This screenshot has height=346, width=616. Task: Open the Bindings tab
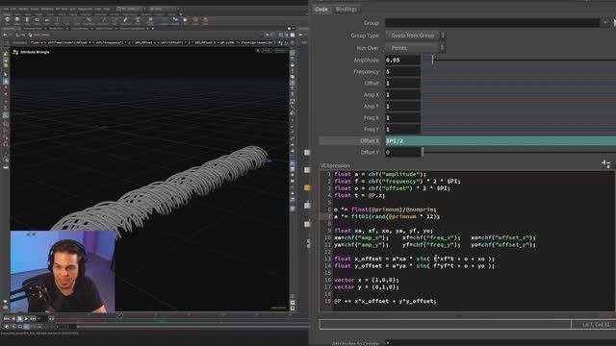[x=346, y=9]
